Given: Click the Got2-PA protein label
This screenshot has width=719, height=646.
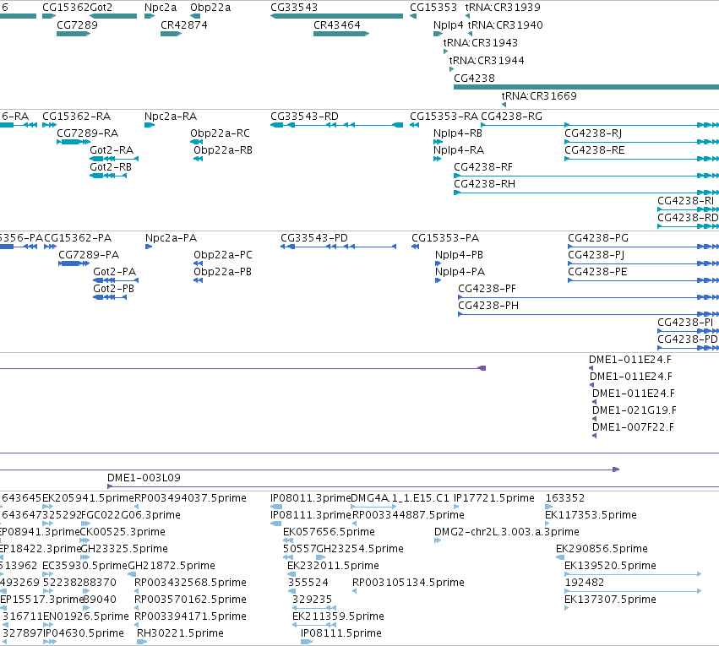Looking at the screenshot, I should (114, 272).
